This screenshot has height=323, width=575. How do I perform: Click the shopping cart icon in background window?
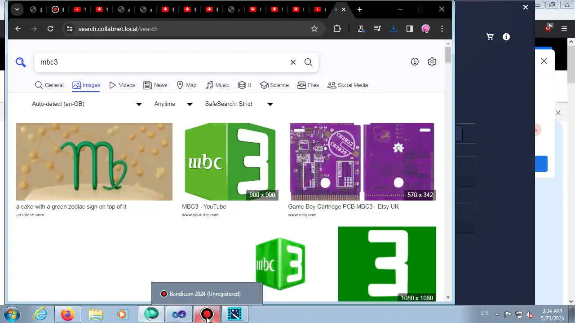(490, 37)
